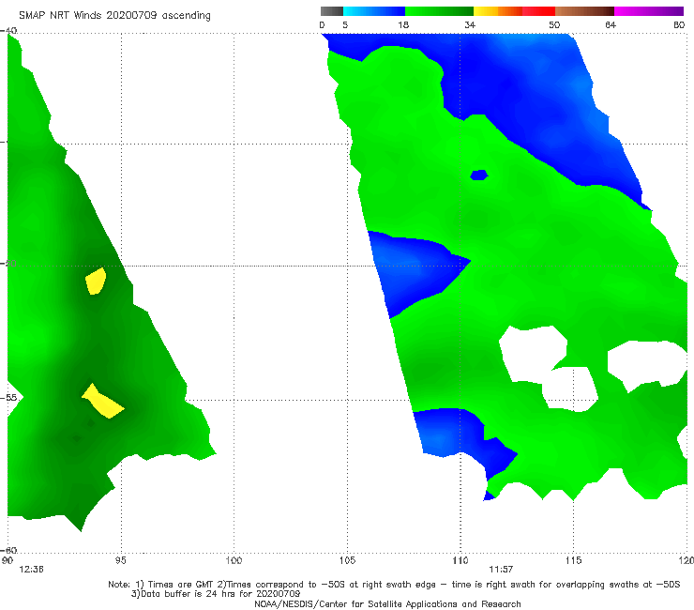694x610 pixels.
Task: Click the color bar label '34'
Action: click(x=470, y=24)
